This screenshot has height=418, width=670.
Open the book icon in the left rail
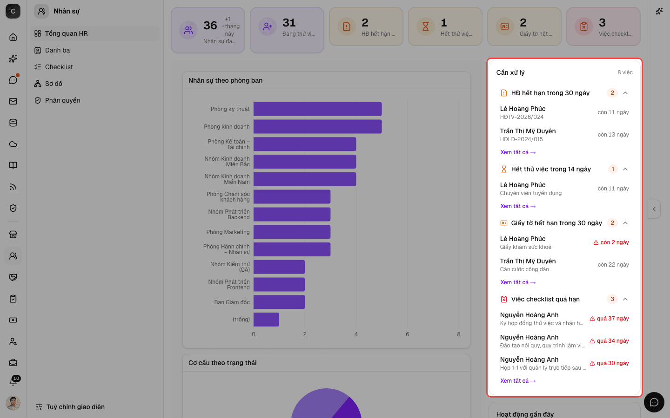click(x=13, y=165)
